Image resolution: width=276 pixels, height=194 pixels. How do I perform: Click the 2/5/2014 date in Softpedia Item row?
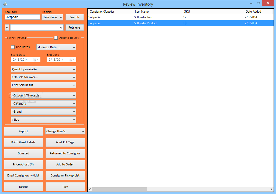pos(251,17)
